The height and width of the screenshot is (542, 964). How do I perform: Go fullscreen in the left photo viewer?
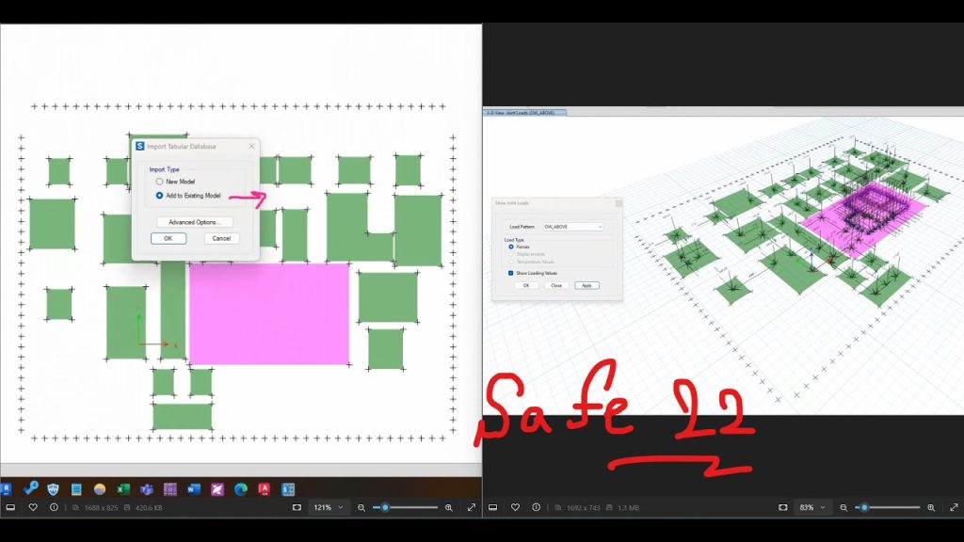[x=472, y=507]
